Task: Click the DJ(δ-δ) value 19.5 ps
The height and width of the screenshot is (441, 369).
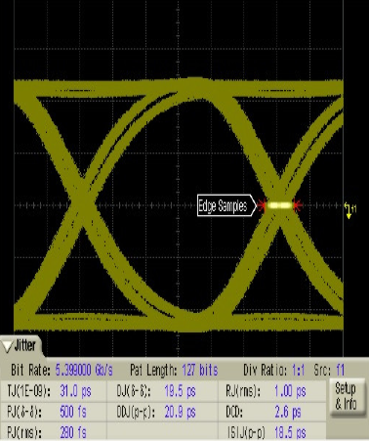Action: coord(180,391)
